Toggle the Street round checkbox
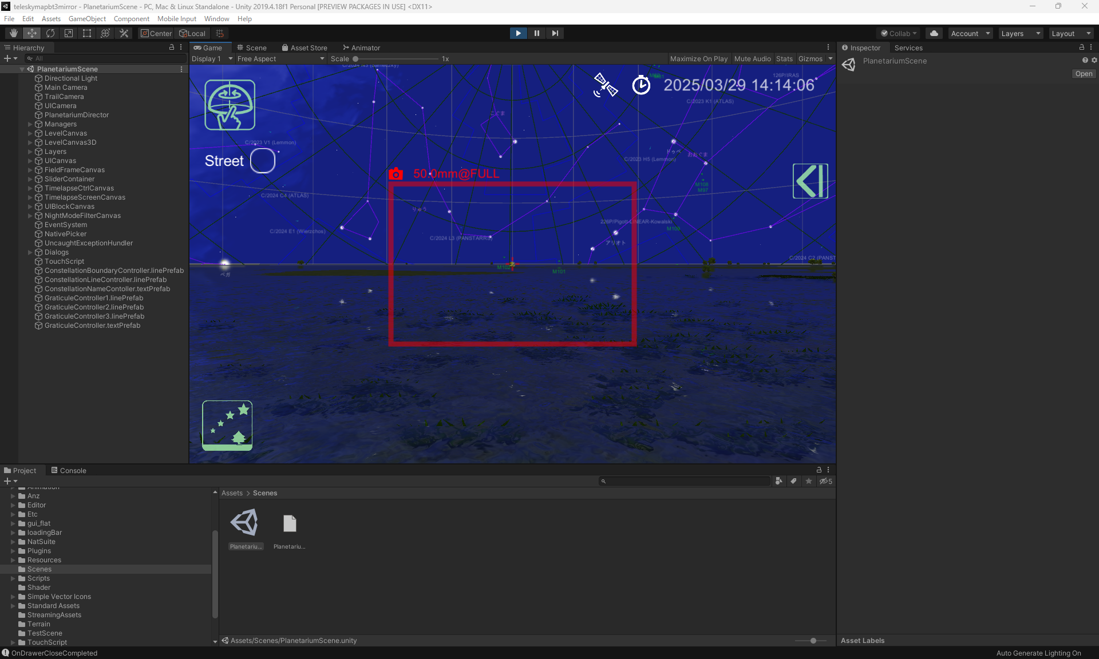 (x=263, y=161)
